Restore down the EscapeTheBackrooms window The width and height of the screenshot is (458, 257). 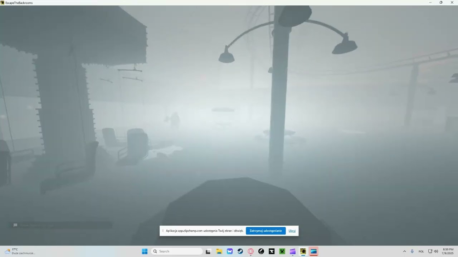[x=441, y=2]
